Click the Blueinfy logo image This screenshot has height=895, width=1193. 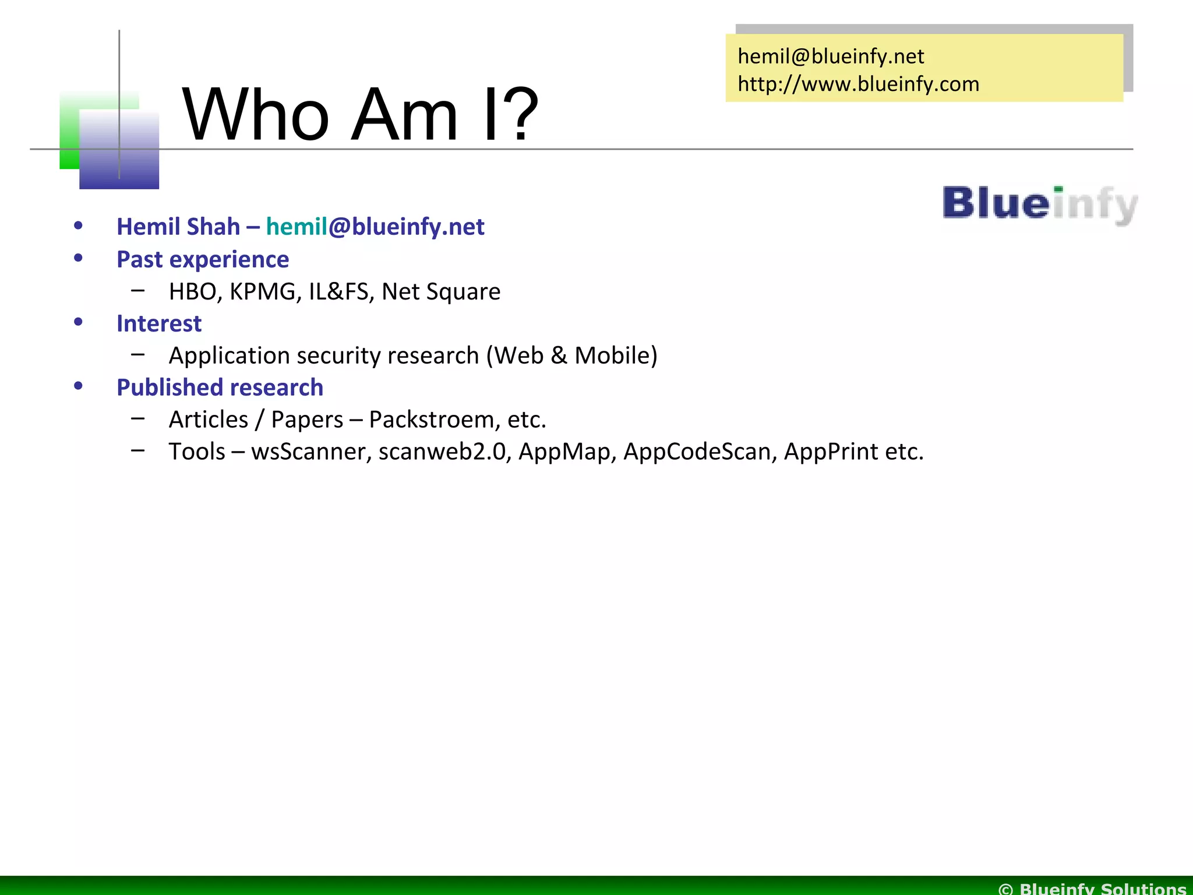(x=1040, y=205)
